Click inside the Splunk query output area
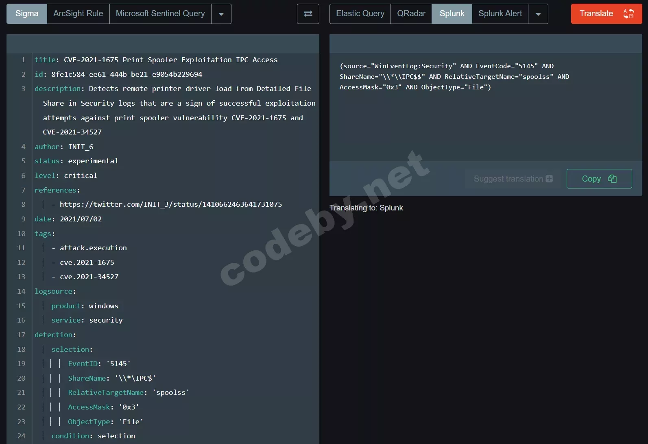 pos(486,107)
